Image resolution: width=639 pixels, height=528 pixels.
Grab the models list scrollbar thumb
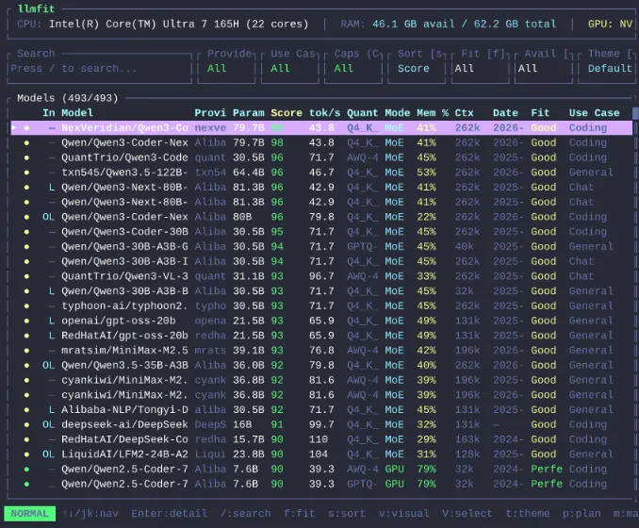point(635,113)
